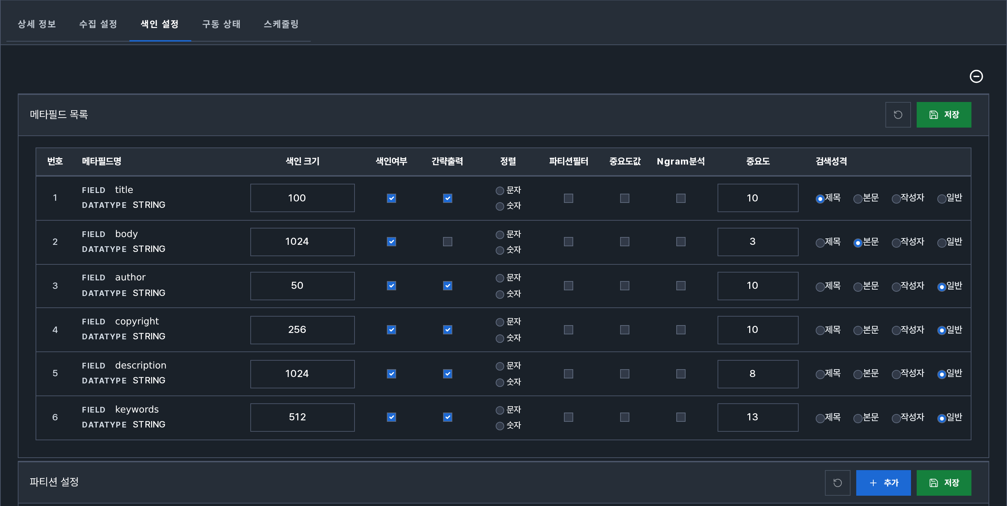Add a partition with 추가 button
This screenshot has height=506, width=1007.
click(x=883, y=483)
